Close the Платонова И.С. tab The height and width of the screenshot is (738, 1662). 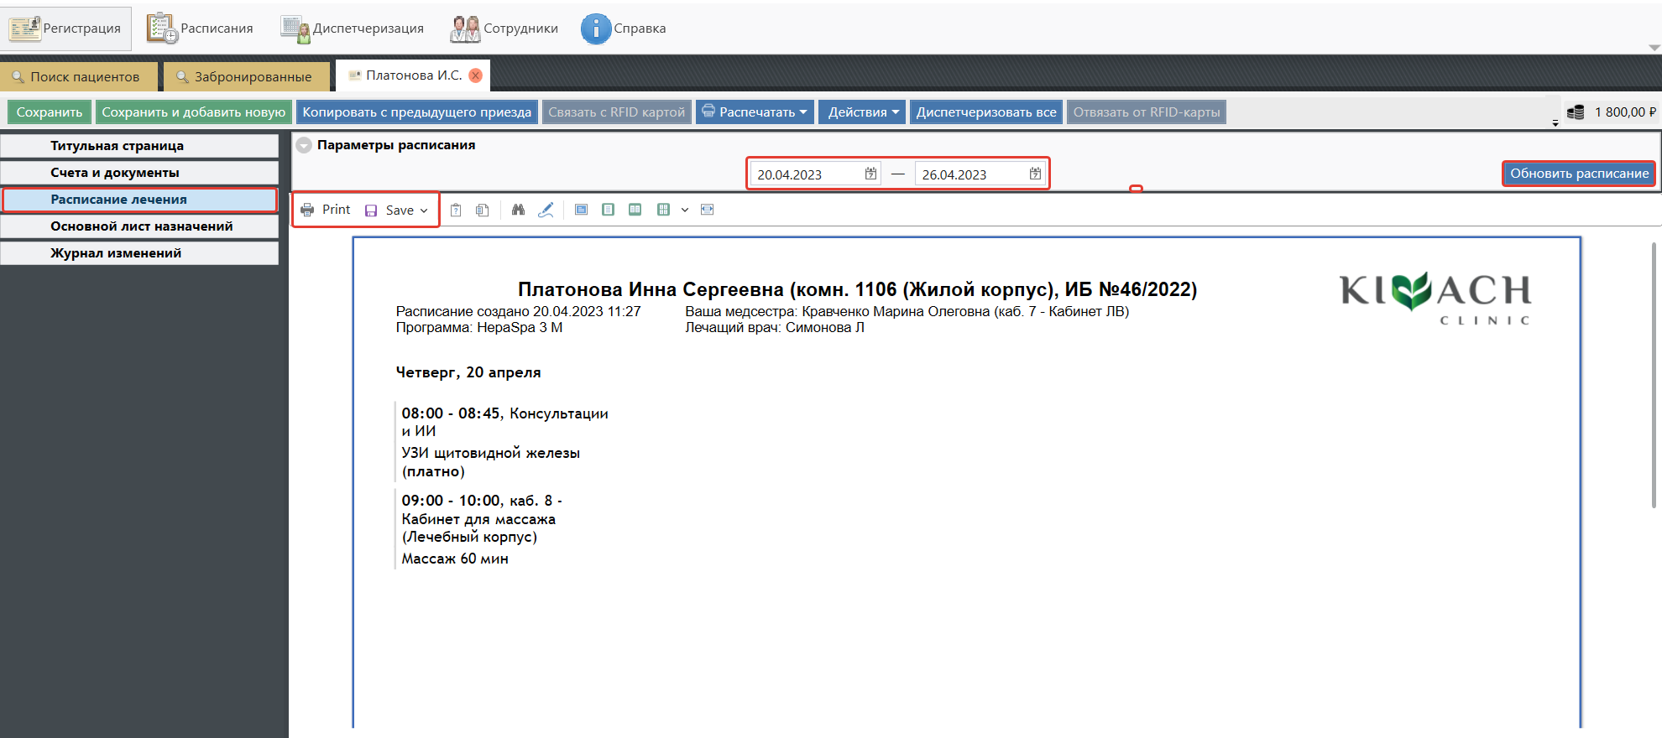click(476, 75)
